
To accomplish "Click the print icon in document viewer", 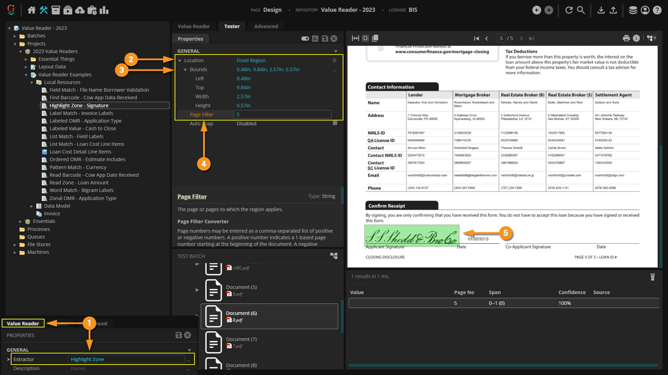I will (x=626, y=38).
